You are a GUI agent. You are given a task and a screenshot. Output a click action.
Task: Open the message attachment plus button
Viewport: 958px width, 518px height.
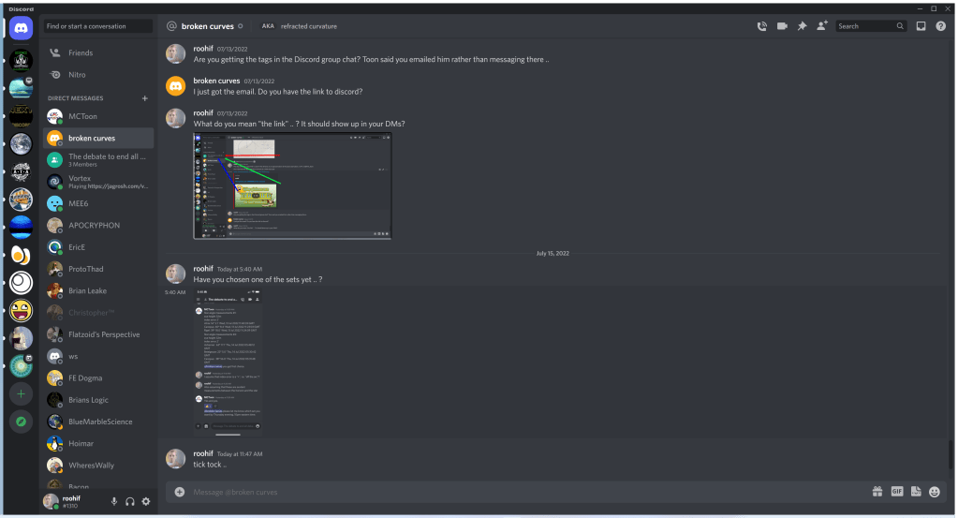[180, 492]
